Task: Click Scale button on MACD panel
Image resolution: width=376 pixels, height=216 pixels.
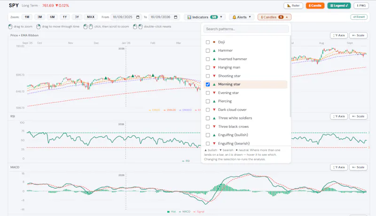Action: pyautogui.click(x=358, y=167)
